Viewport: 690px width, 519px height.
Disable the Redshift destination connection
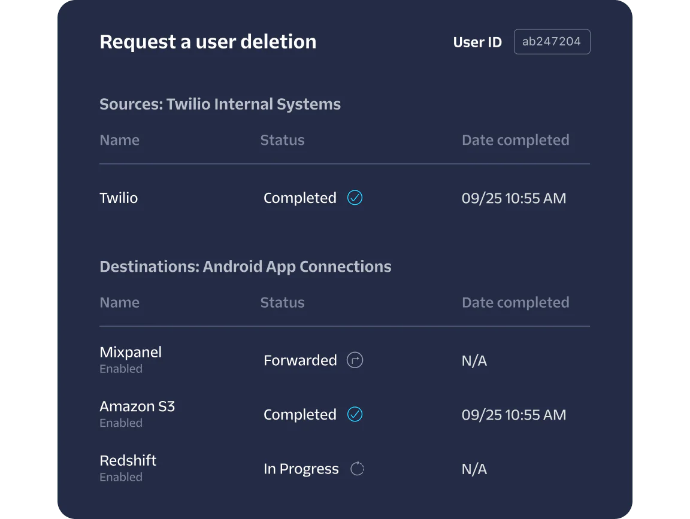[121, 477]
